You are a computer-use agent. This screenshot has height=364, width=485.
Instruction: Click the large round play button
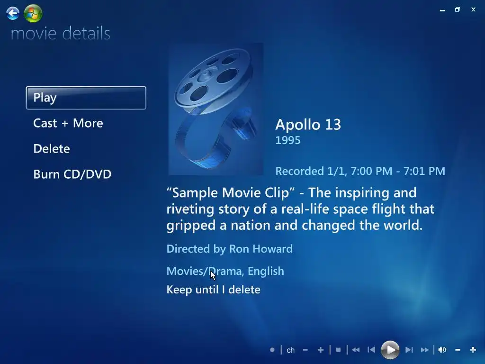(x=390, y=350)
